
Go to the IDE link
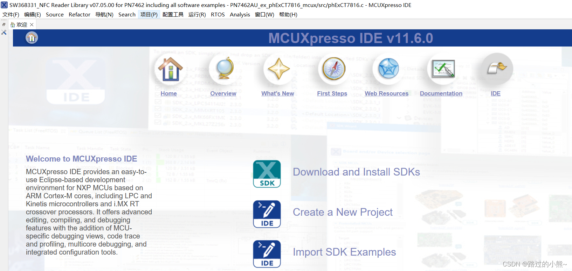point(496,93)
